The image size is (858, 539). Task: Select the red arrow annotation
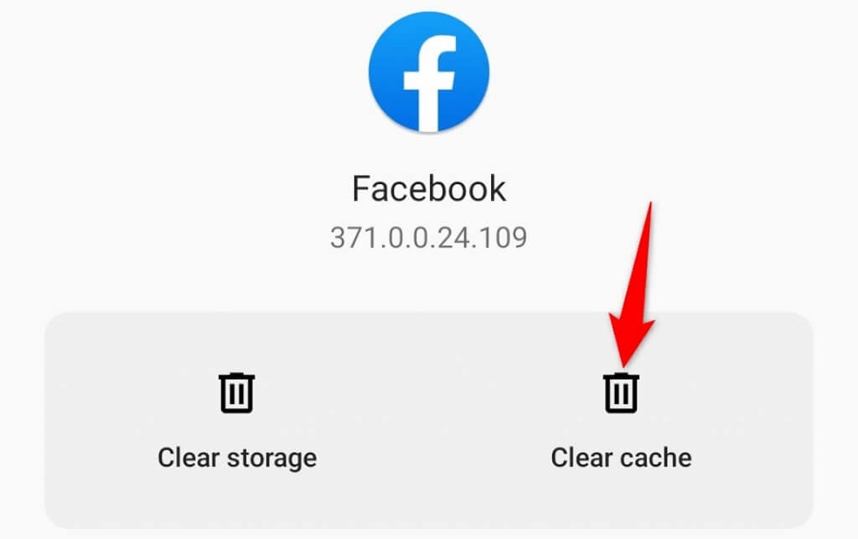coord(633,285)
